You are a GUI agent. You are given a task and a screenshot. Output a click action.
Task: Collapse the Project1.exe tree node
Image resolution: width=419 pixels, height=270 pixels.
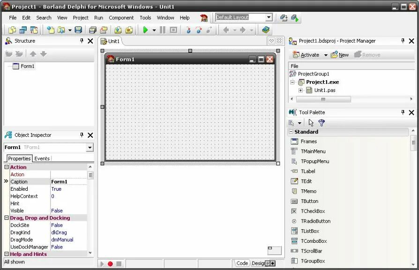(x=292, y=82)
